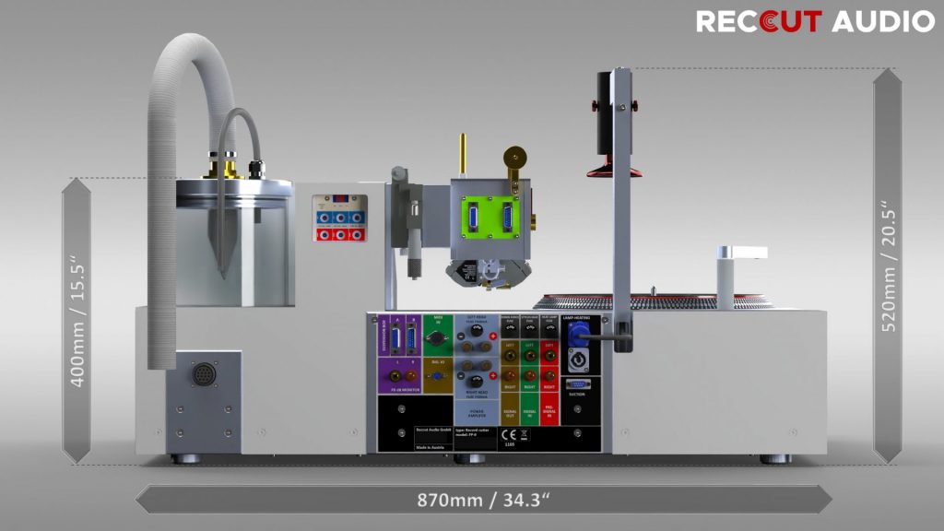
Task: Click the red PRE-SIGNAL IN label
Action: 549,411
